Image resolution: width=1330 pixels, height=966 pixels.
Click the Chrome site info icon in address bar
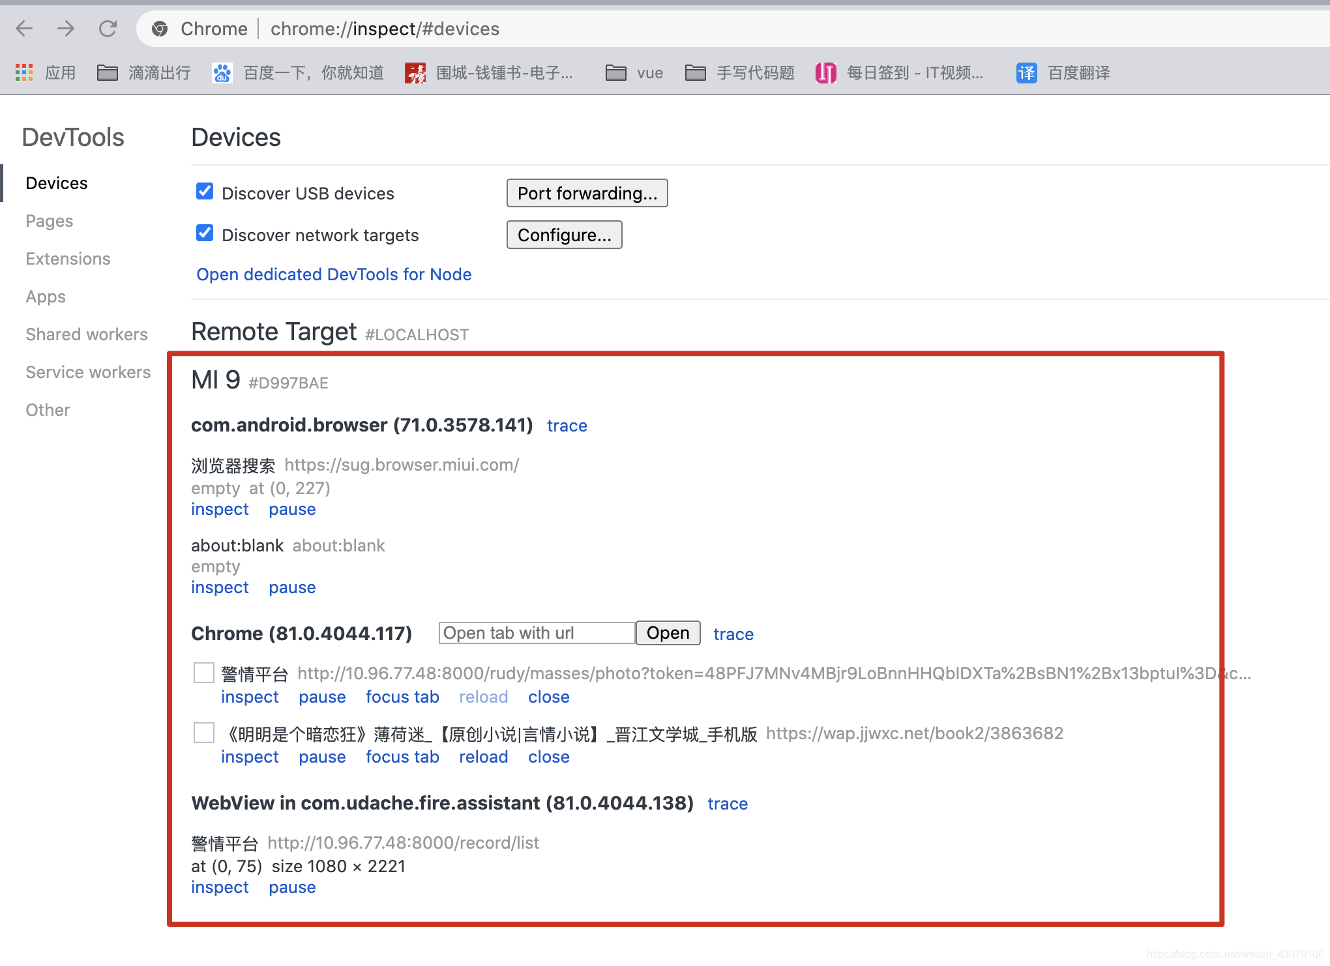pyautogui.click(x=160, y=29)
